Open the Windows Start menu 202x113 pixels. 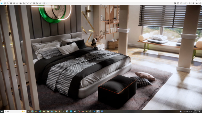tap(2, 111)
